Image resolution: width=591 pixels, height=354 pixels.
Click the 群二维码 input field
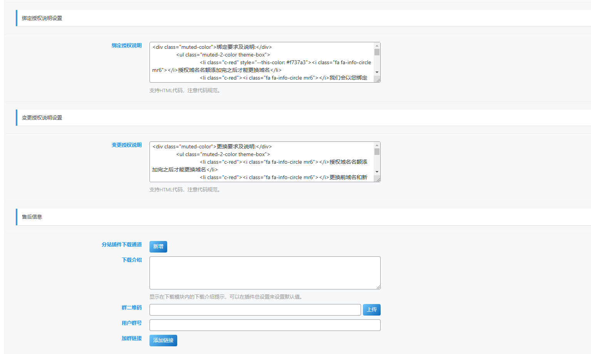click(255, 310)
